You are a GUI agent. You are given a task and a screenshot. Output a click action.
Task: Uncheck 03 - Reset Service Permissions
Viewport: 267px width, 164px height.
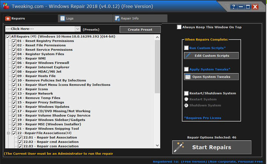[14, 50]
